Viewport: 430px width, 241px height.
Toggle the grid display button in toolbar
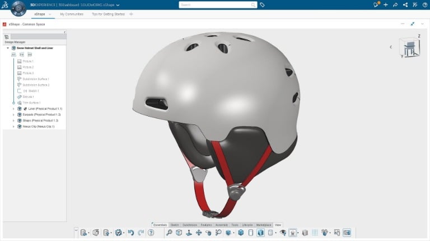point(315,233)
